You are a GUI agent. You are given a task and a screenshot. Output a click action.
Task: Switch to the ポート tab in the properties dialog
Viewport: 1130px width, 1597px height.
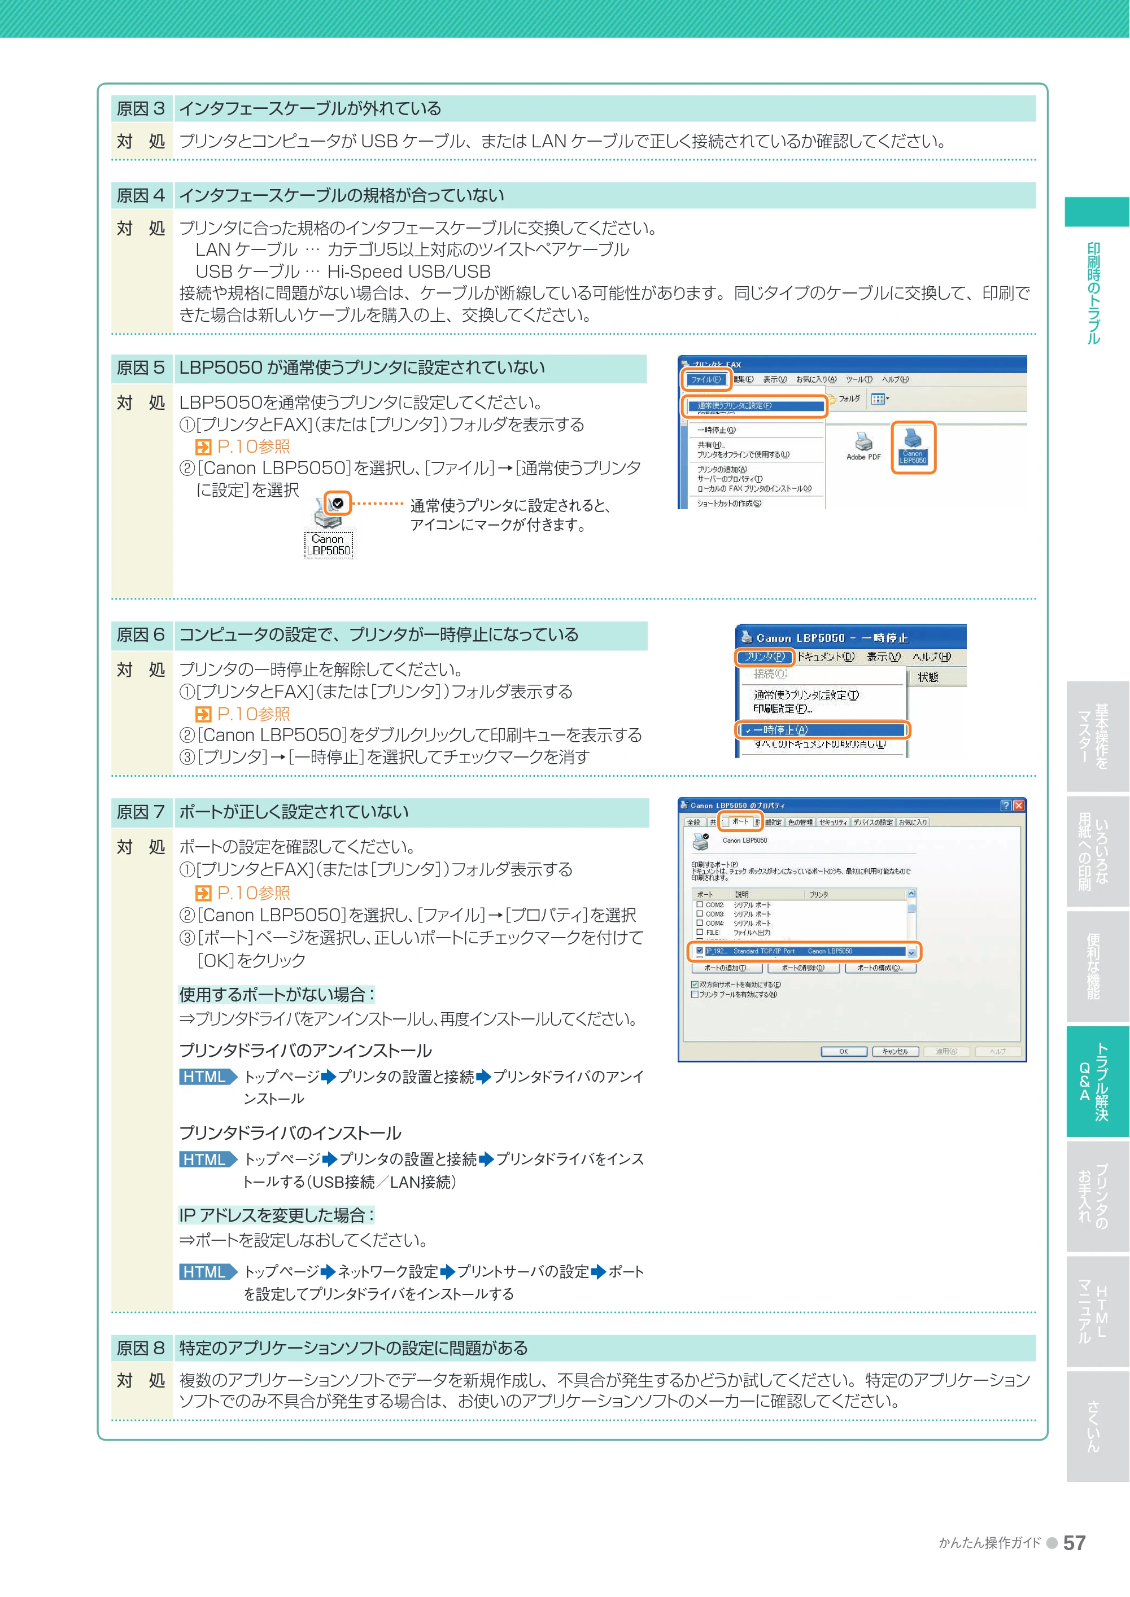(740, 821)
